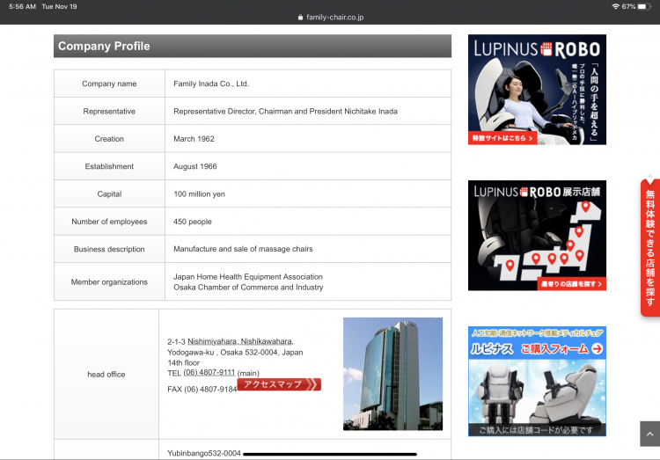The width and height of the screenshot is (660, 460).
Task: Select the Representative Nichitake Inada cell
Action: point(308,111)
